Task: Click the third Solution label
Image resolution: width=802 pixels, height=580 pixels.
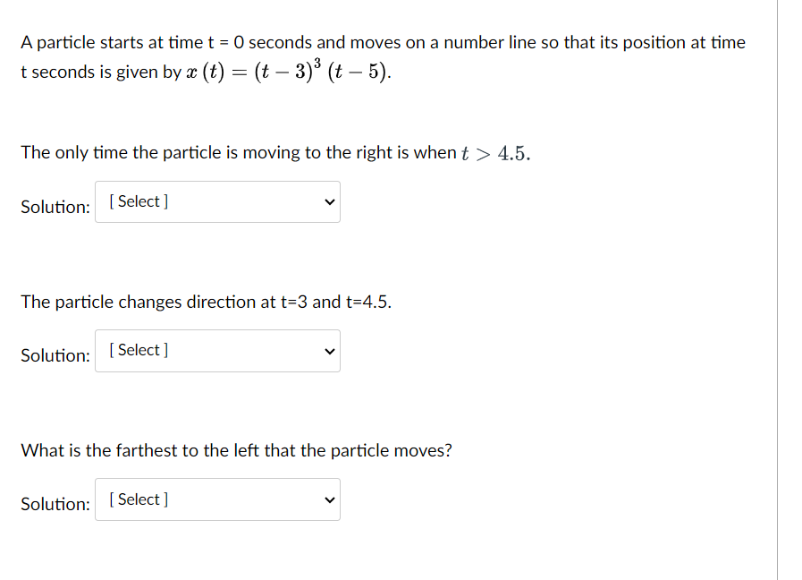Action: (x=55, y=504)
